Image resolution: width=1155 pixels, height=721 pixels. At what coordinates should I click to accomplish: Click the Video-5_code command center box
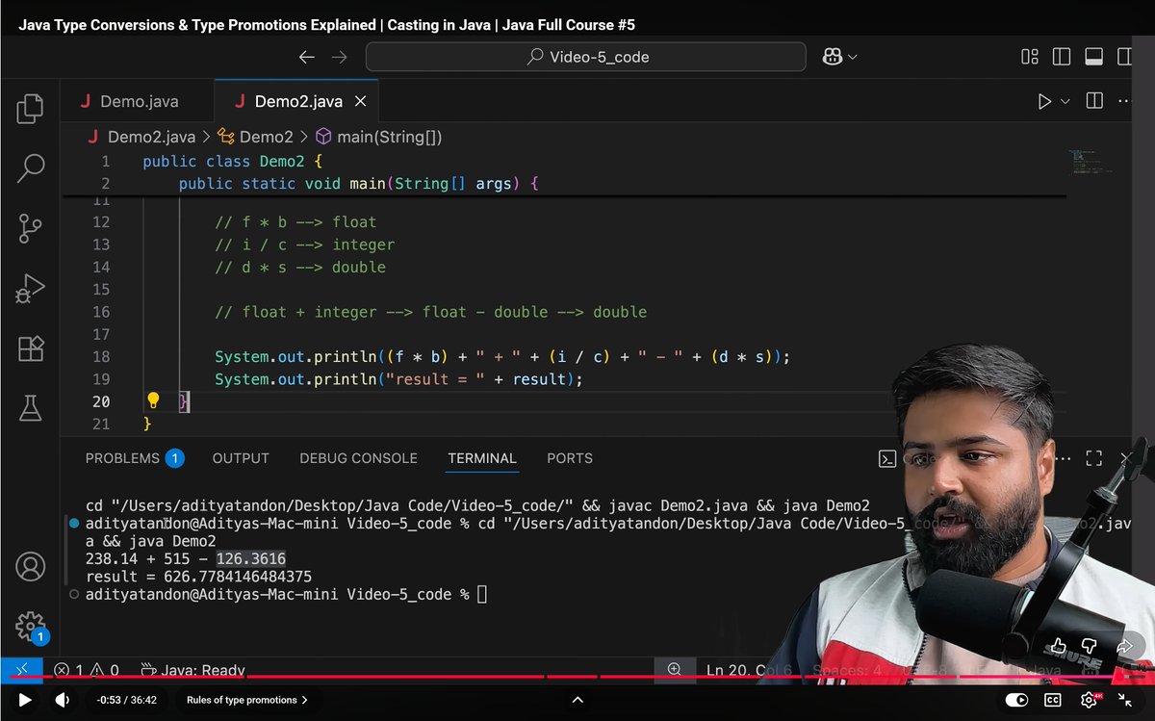click(x=585, y=57)
